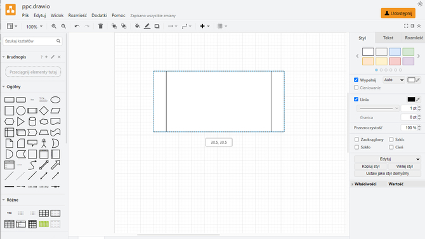The height and width of the screenshot is (239, 425).
Task: Open the line pattern dropdown
Action: (x=378, y=108)
